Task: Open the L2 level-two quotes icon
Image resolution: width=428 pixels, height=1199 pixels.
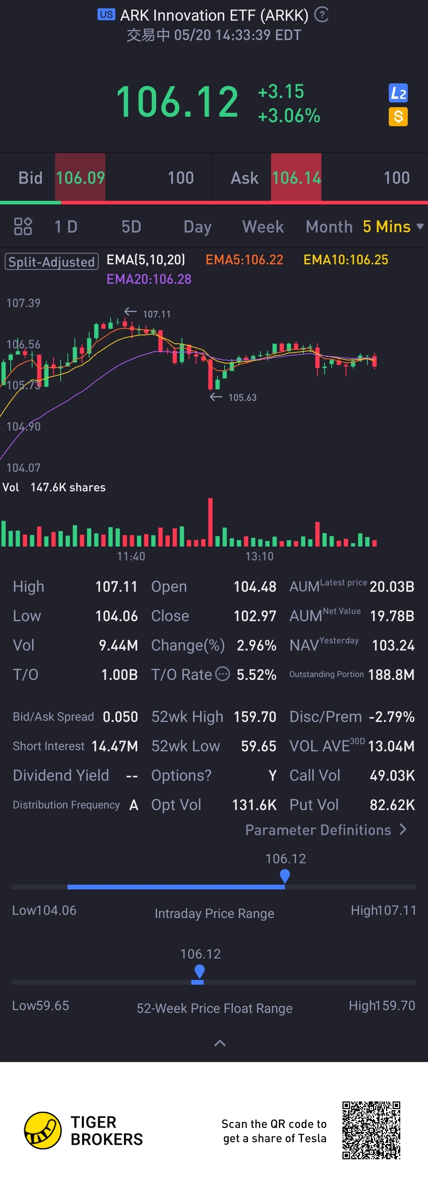Action: 398,93
